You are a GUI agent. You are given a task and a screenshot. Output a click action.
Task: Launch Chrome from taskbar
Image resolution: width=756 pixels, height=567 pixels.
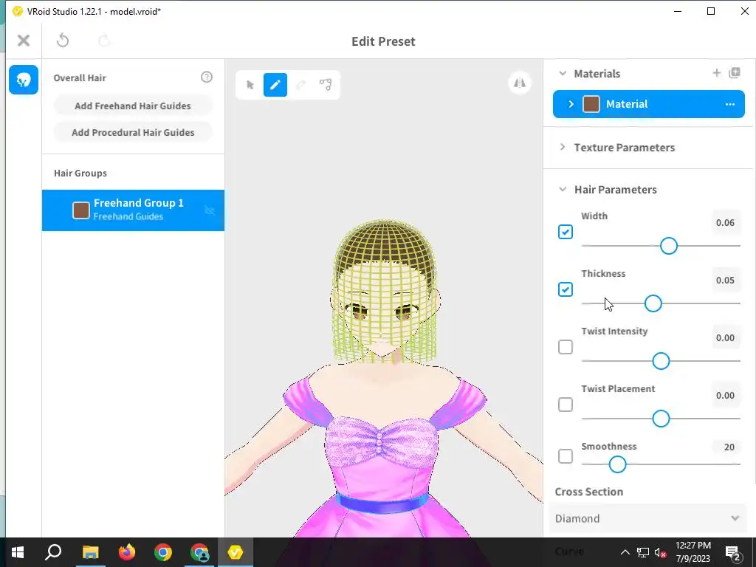(x=163, y=552)
